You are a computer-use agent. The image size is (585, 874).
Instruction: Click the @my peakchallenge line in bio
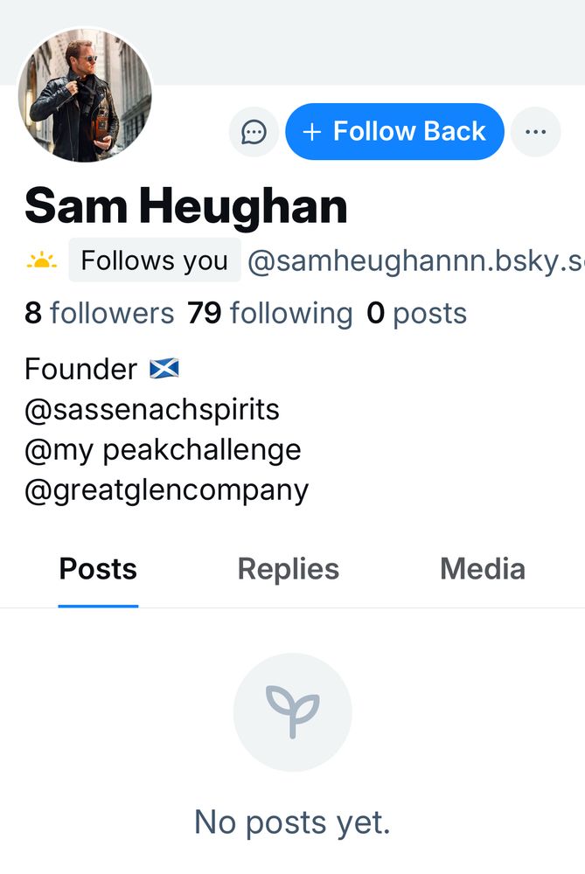(x=163, y=450)
